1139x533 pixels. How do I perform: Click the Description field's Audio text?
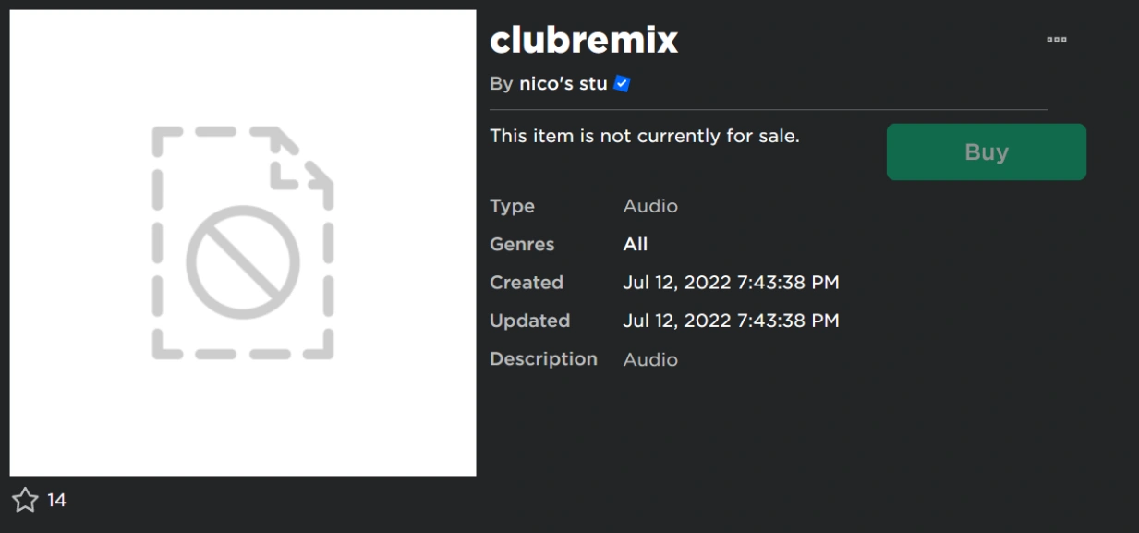[650, 359]
